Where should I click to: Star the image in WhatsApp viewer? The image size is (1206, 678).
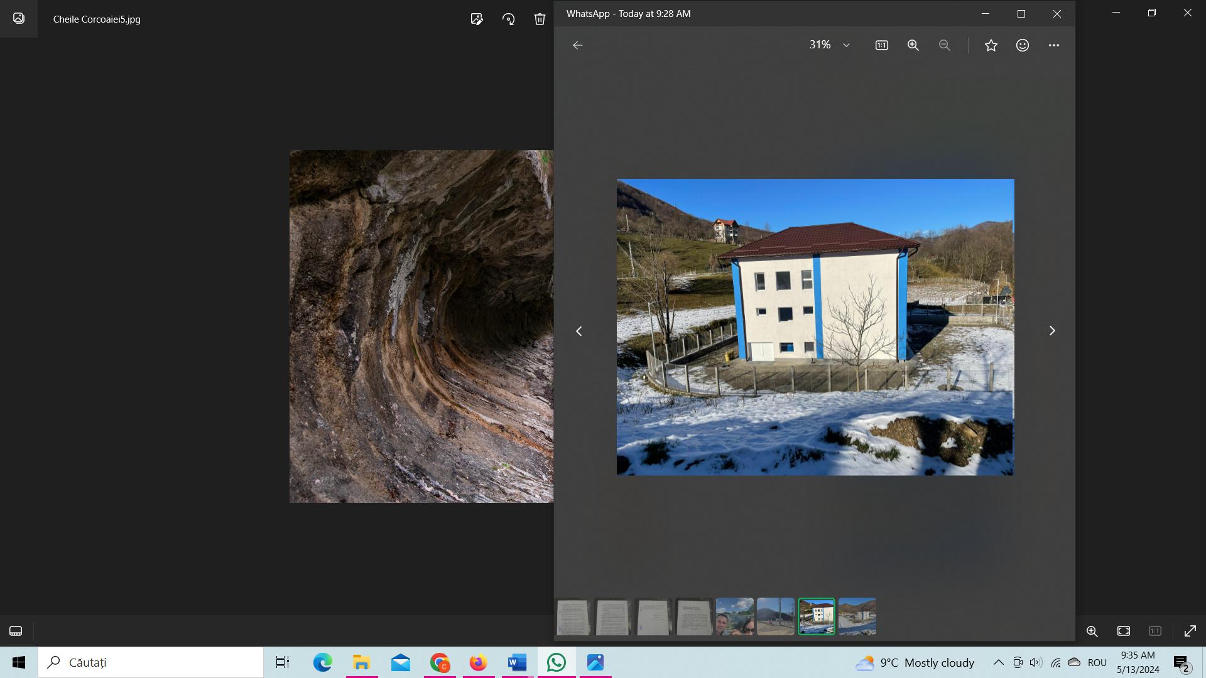[x=991, y=45]
